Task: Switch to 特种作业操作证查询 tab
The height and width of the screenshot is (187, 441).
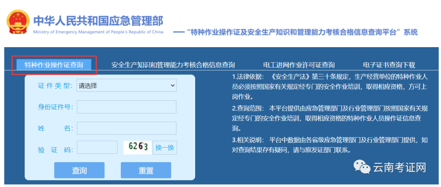Action: tap(54, 65)
